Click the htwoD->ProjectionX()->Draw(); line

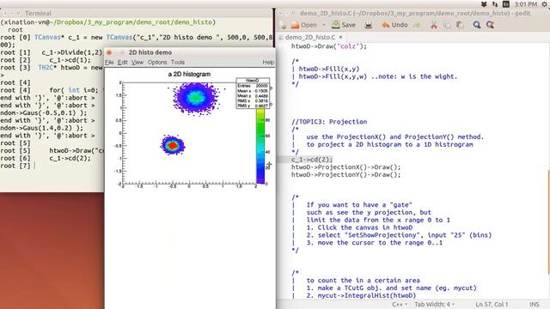[x=345, y=167]
